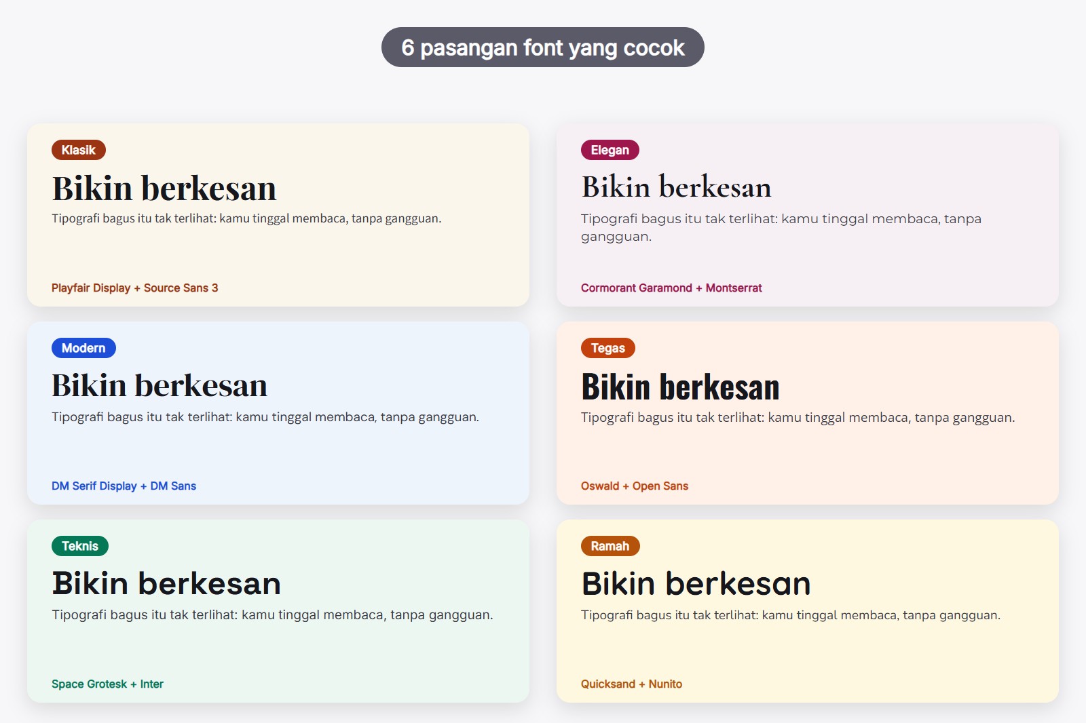Screen dimensions: 1086x723
Task: Click the Oswald + Open Sans label
Action: [x=635, y=486]
